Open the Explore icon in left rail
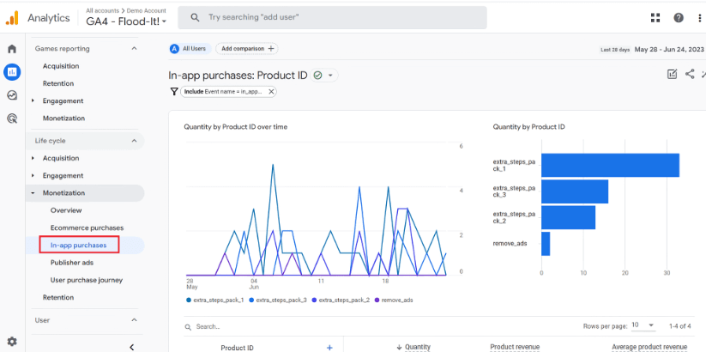This screenshot has width=706, height=352. pyautogui.click(x=12, y=95)
